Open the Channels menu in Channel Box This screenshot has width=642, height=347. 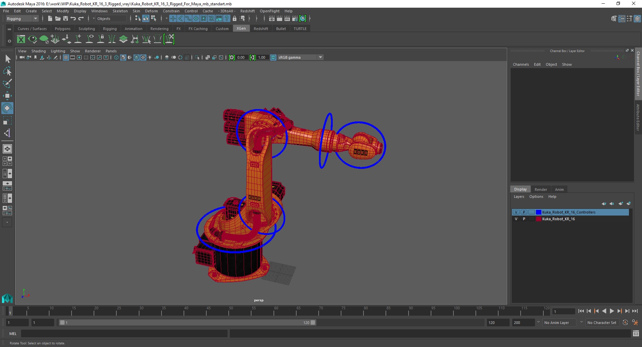pyautogui.click(x=521, y=64)
